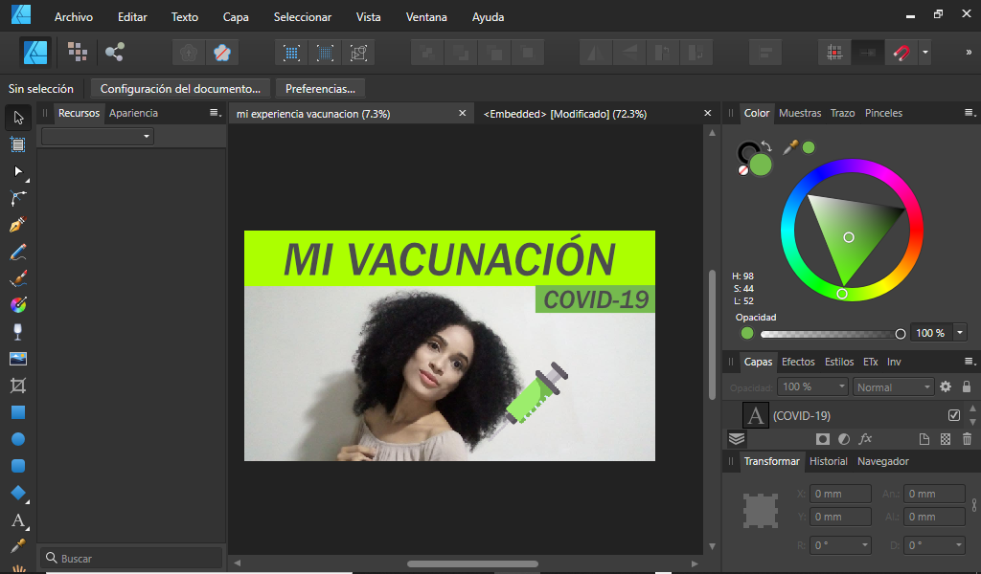Open the Capa menu
This screenshot has height=574, width=981.
click(236, 17)
